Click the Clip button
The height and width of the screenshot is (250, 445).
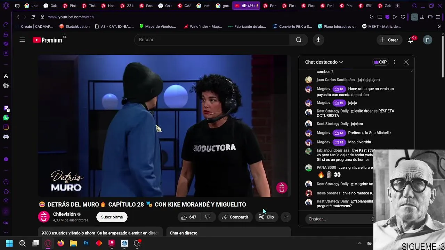(x=266, y=217)
